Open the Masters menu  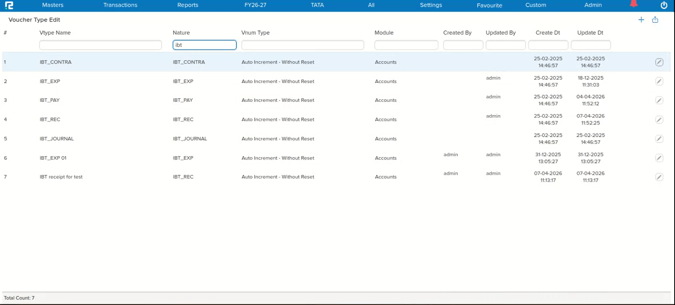[x=53, y=5]
